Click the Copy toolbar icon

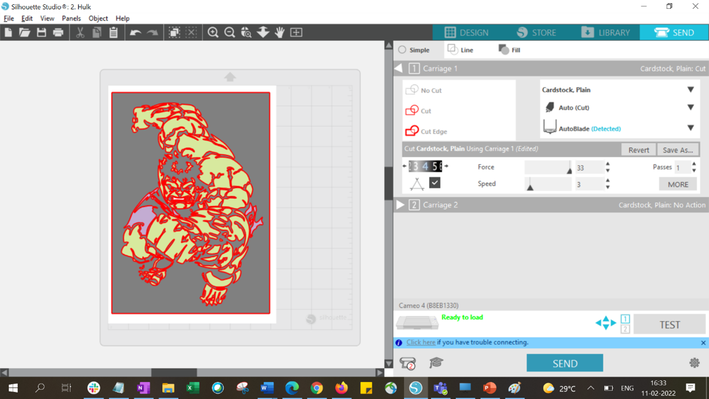[97, 32]
